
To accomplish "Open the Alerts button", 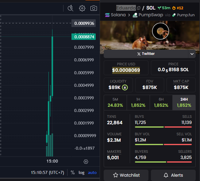I will (x=173, y=175).
